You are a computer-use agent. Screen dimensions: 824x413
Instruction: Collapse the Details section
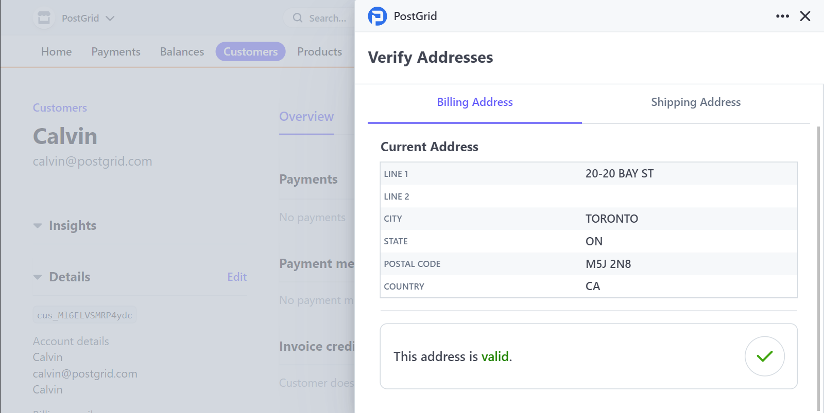37,277
